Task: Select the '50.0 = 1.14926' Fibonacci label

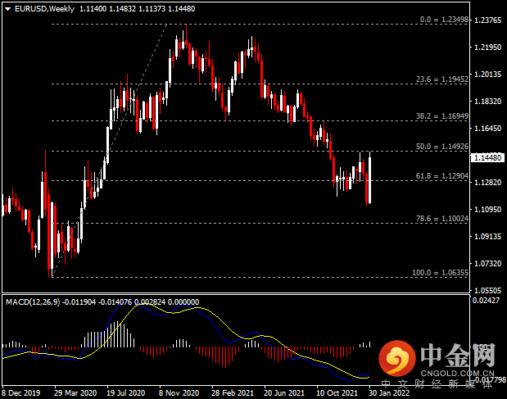Action: tap(442, 147)
